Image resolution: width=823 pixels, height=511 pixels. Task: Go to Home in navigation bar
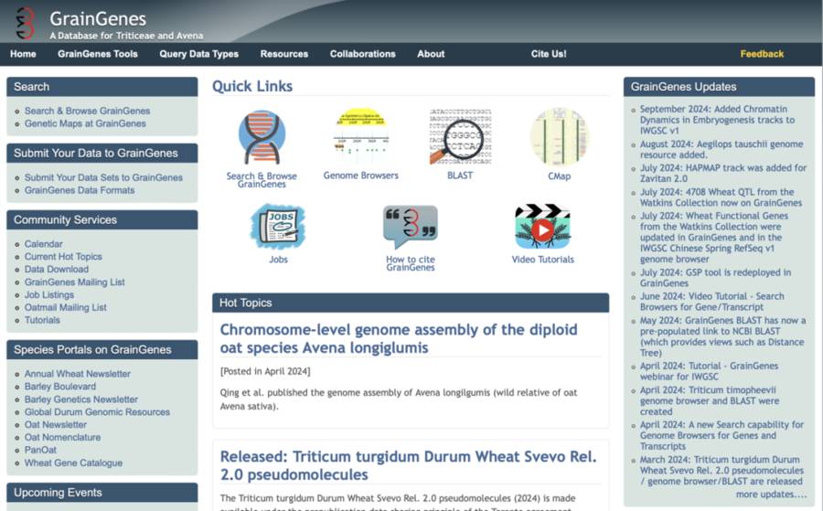tap(23, 54)
